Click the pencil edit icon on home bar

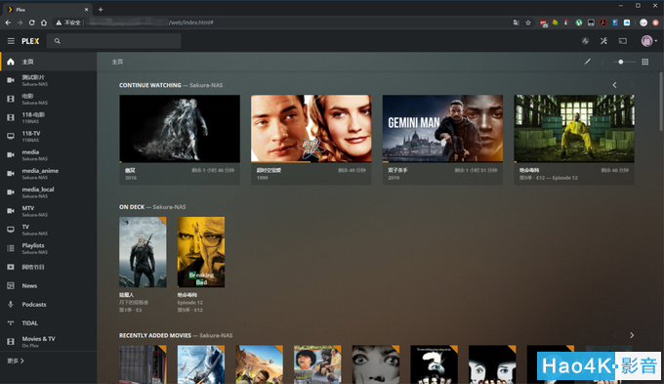click(588, 62)
